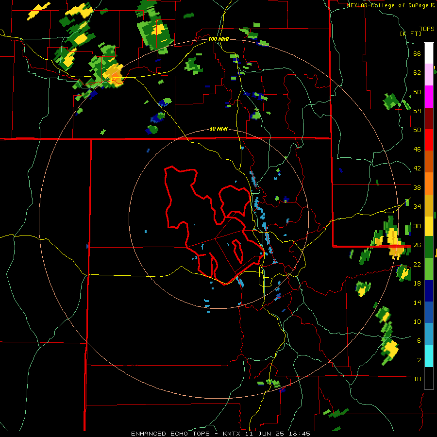Click the black TH legend swatch
The height and width of the screenshot is (437, 437).
[x=429, y=378]
